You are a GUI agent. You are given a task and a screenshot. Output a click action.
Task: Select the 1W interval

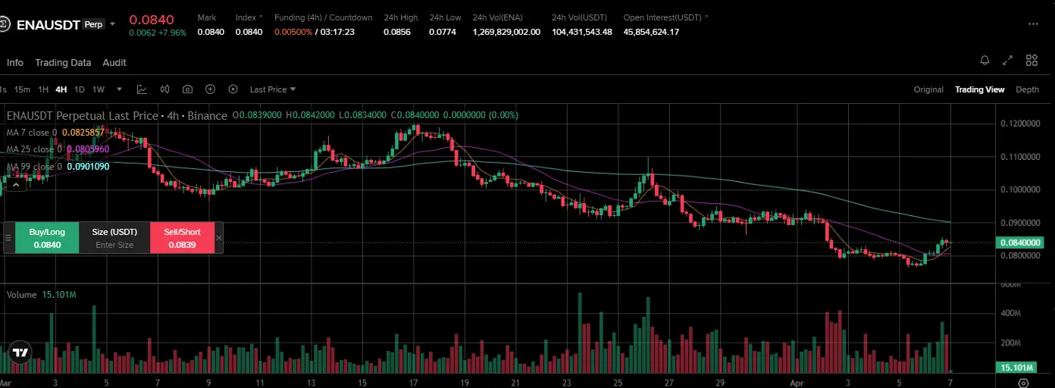99,89
